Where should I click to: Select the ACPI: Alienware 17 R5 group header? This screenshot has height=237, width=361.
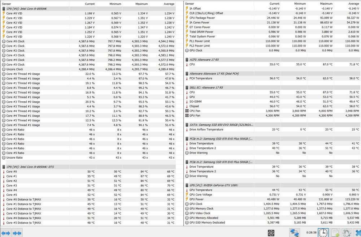tap(206, 60)
